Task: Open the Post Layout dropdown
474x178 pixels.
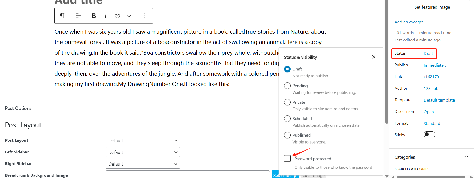Action: point(143,140)
